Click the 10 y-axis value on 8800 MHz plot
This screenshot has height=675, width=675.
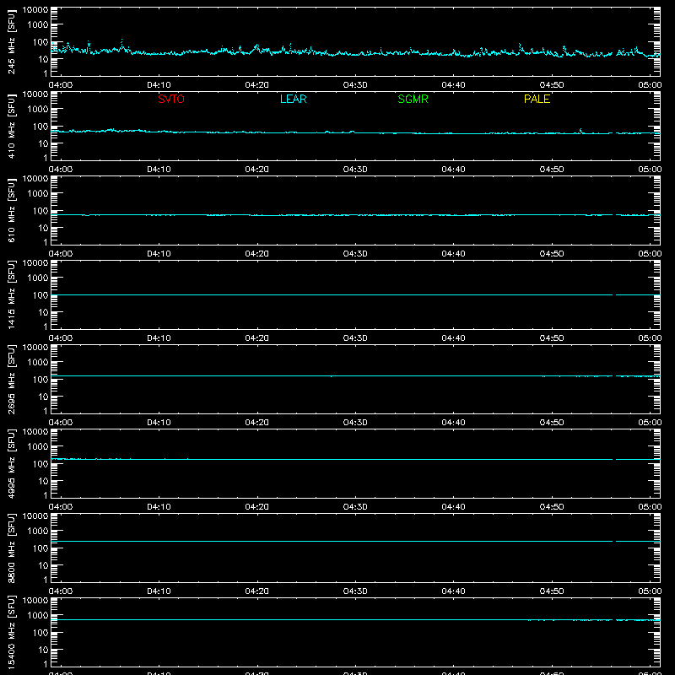pyautogui.click(x=43, y=565)
